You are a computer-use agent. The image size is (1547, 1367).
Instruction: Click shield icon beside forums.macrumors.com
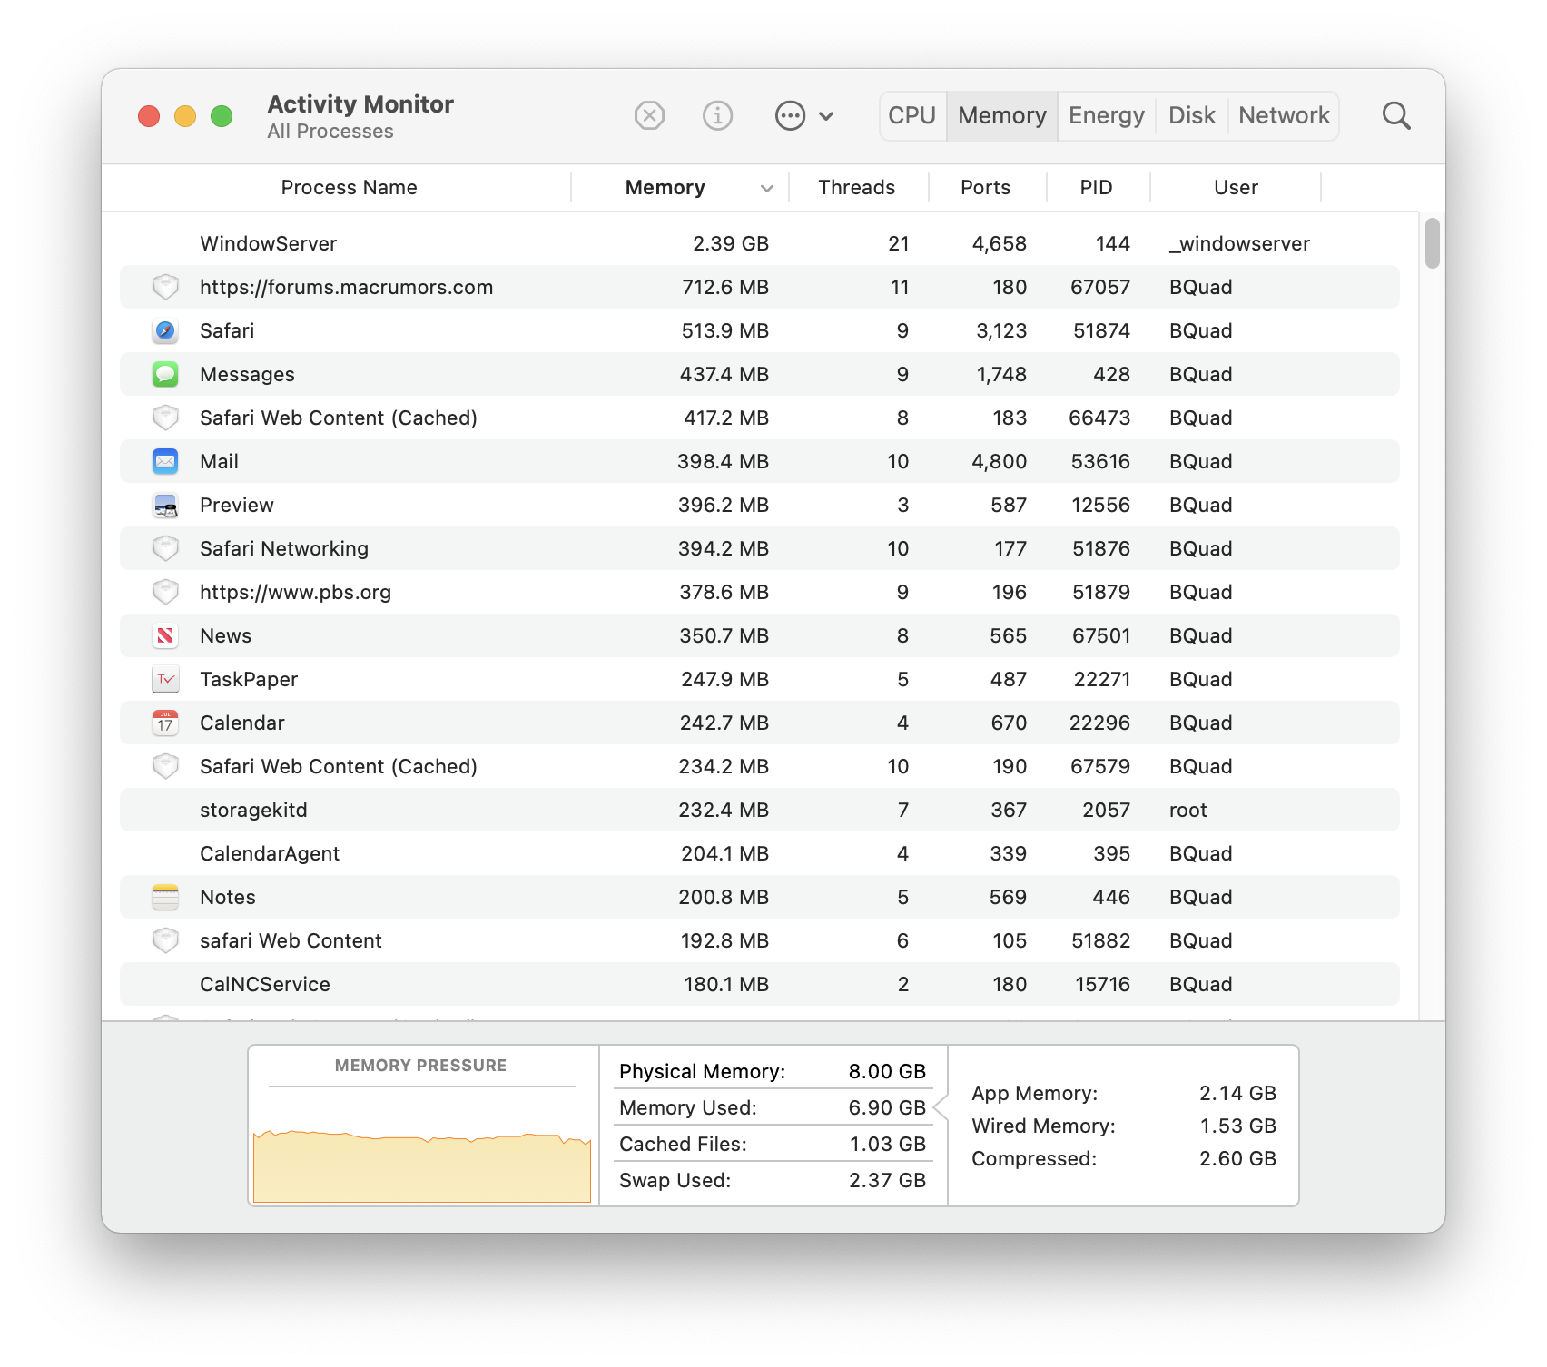[165, 287]
